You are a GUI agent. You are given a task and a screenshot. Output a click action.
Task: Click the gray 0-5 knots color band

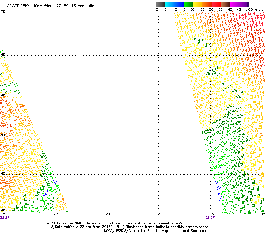pyautogui.click(x=160, y=4)
